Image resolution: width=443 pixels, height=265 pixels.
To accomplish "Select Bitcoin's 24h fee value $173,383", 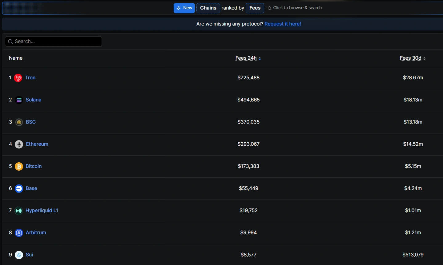I will coord(248,166).
